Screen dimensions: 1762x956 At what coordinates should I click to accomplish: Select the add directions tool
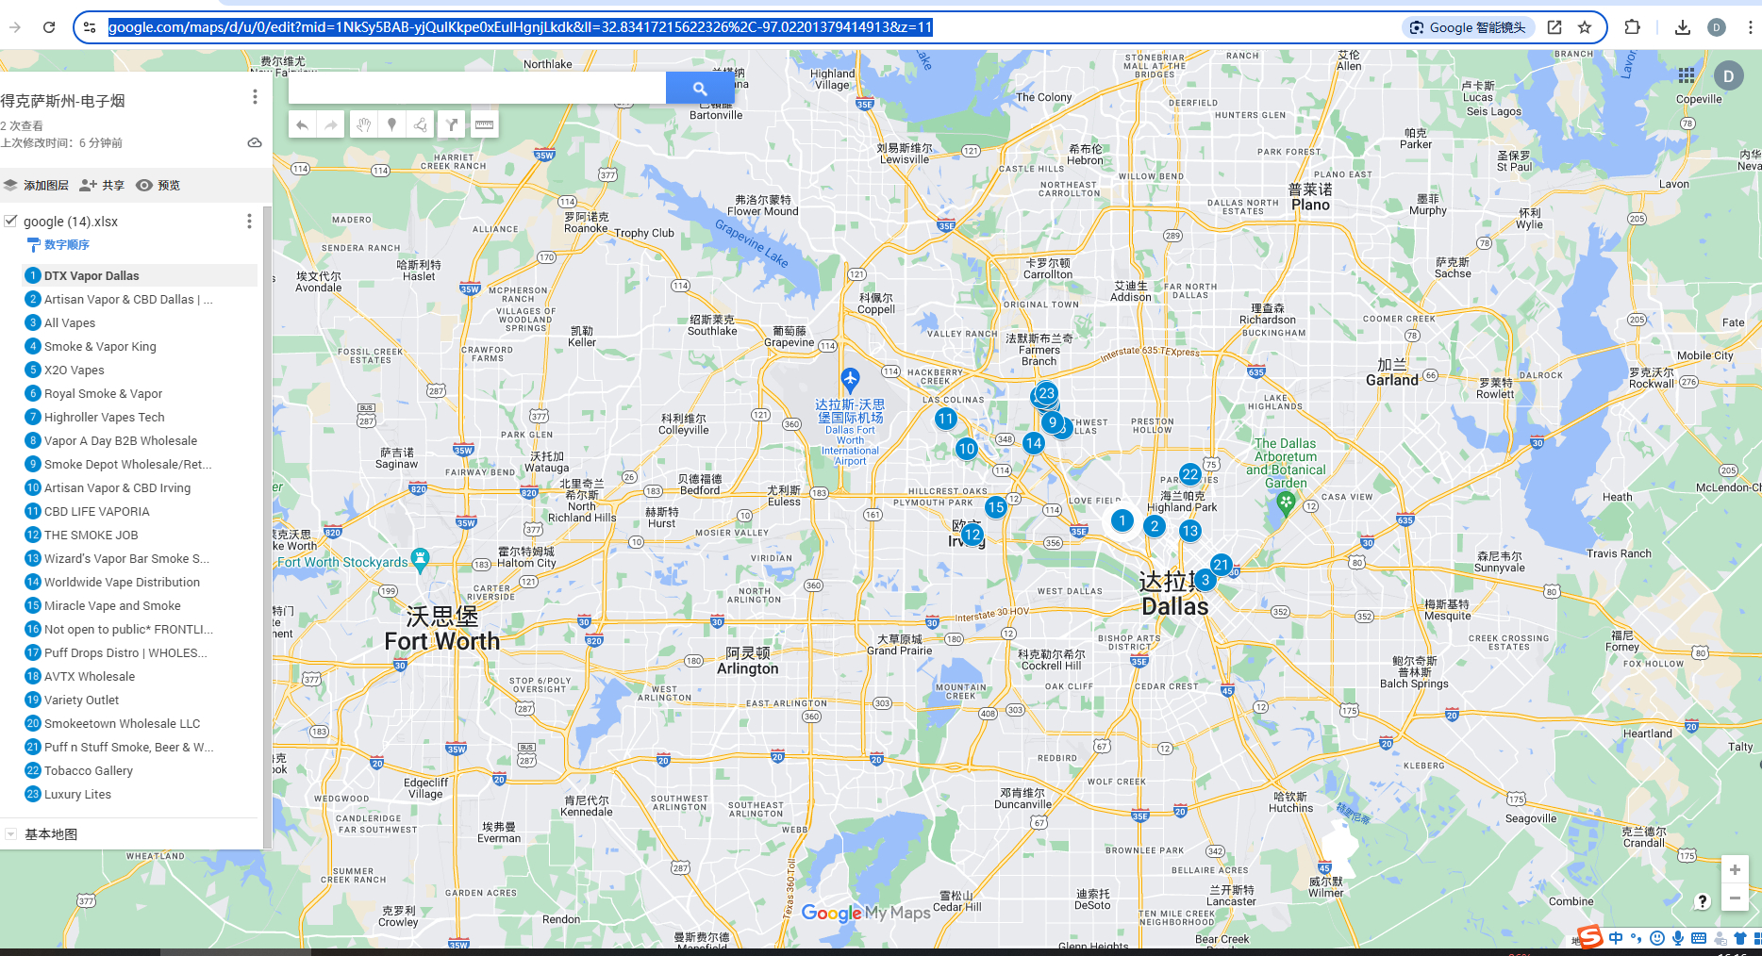tap(452, 124)
